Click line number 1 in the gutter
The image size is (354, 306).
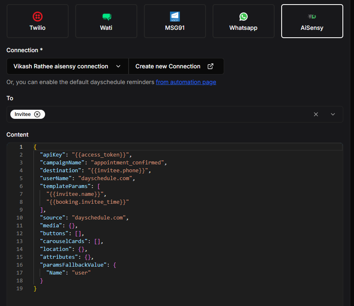coord(21,147)
